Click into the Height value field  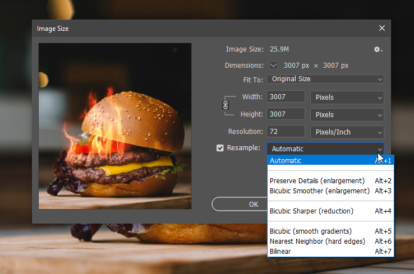(286, 114)
